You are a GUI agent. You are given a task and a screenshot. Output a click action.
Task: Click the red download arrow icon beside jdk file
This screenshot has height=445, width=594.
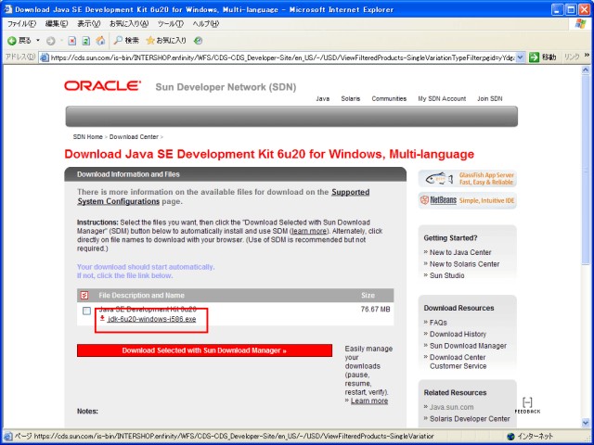[x=102, y=318]
